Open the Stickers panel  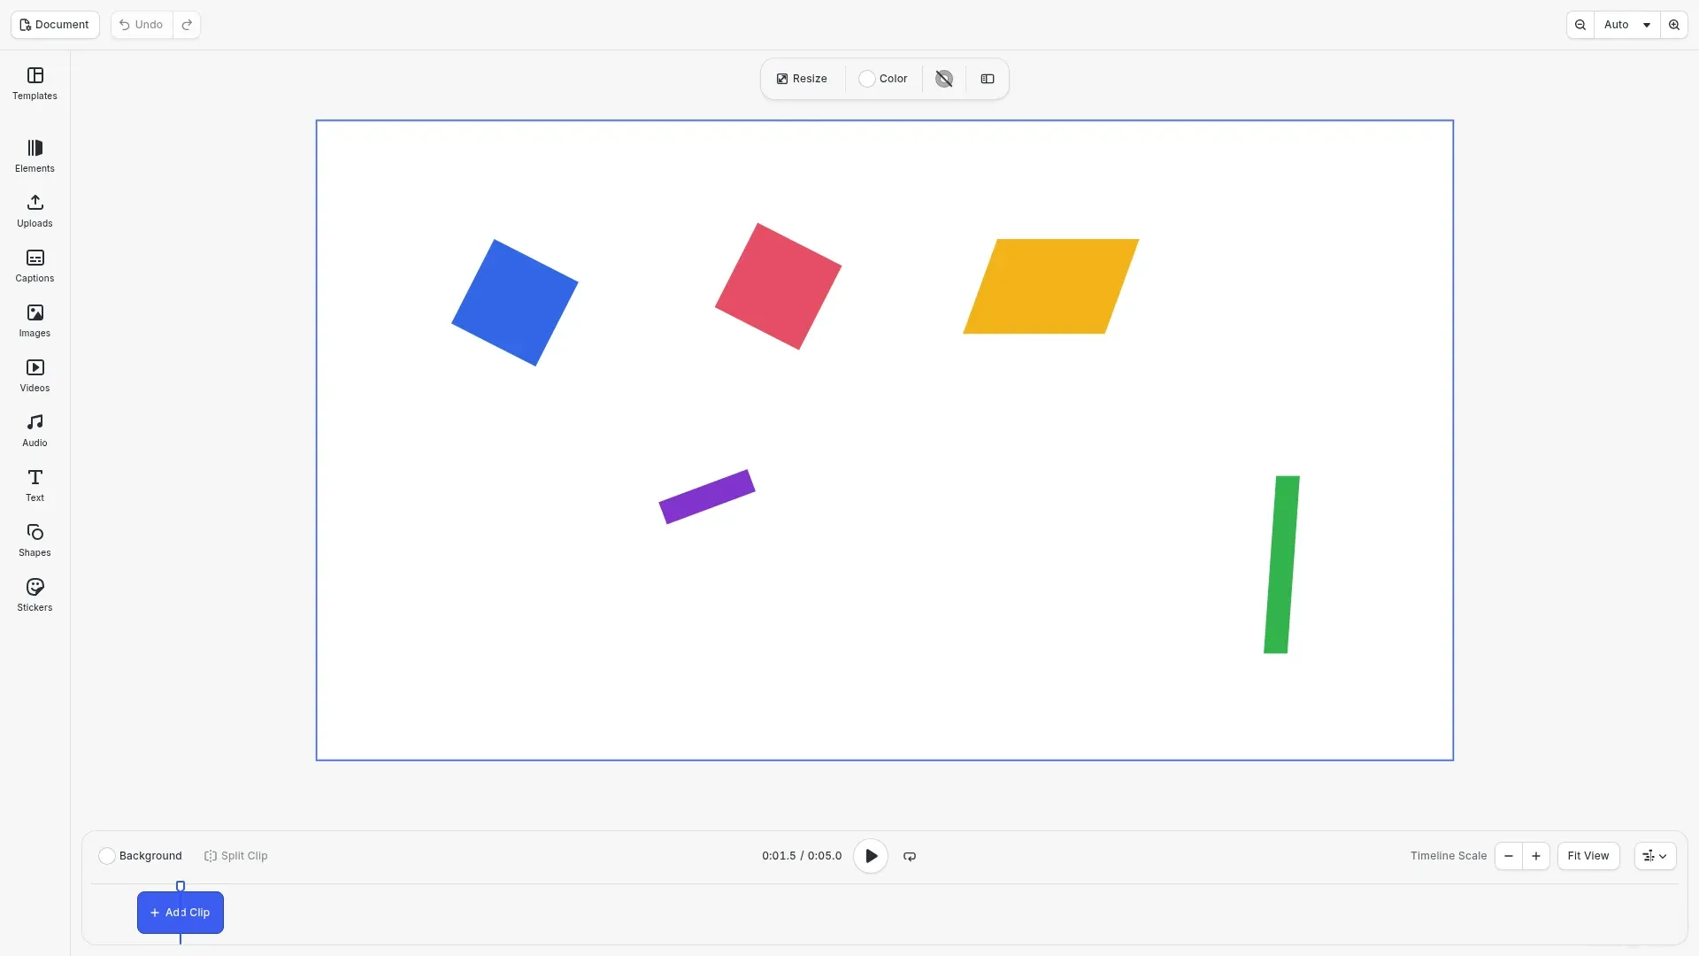tap(35, 595)
